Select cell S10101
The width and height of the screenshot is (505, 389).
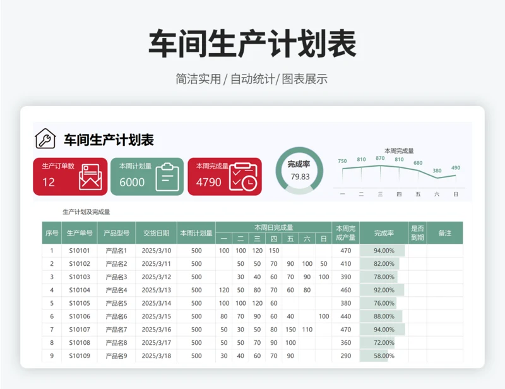[80, 251]
